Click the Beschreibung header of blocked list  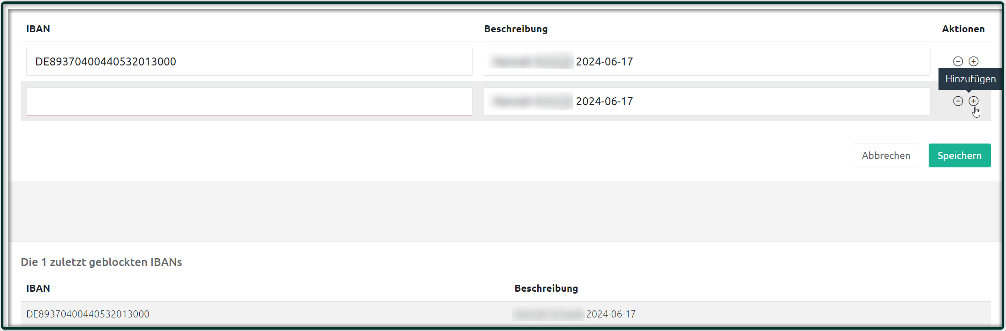pos(546,288)
